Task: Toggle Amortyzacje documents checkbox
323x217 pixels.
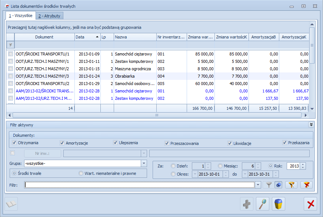Action: coord(62,143)
